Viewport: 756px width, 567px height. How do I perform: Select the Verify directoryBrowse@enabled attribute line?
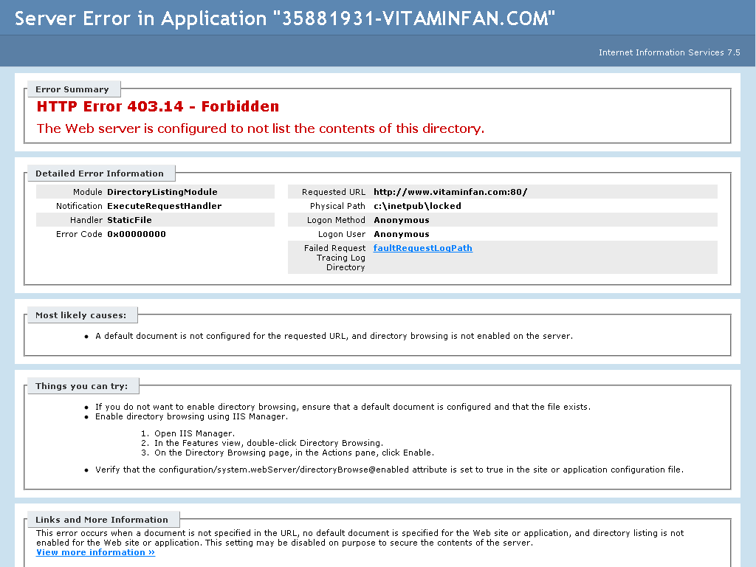coord(389,469)
